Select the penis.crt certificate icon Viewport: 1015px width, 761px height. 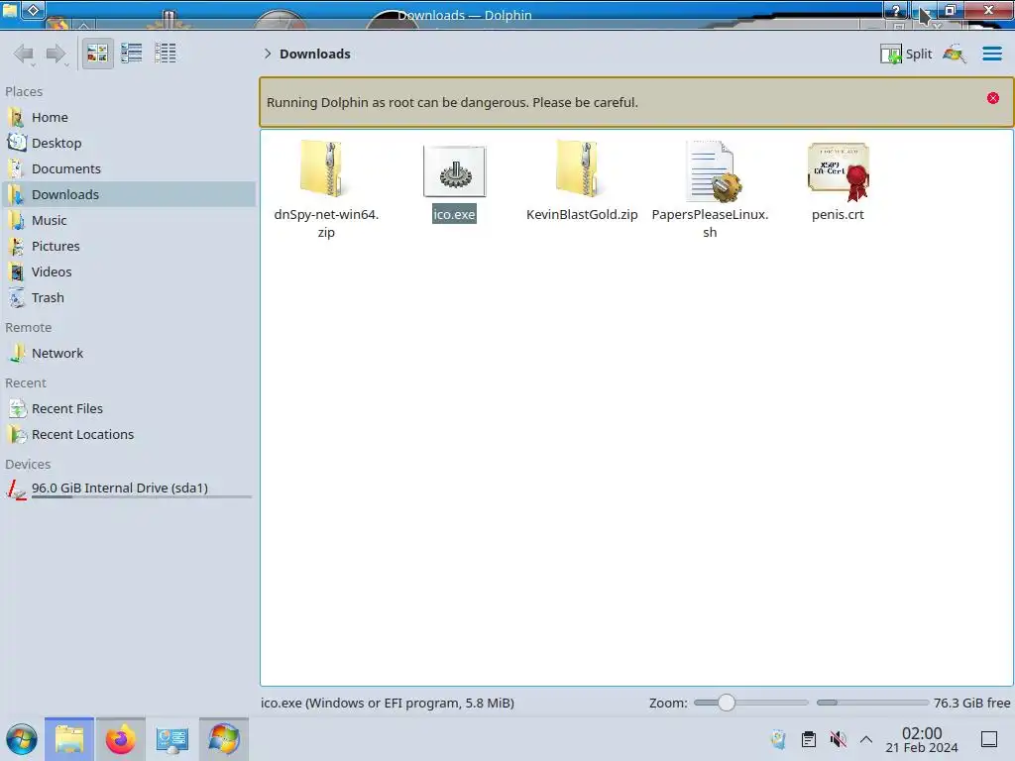tap(839, 171)
